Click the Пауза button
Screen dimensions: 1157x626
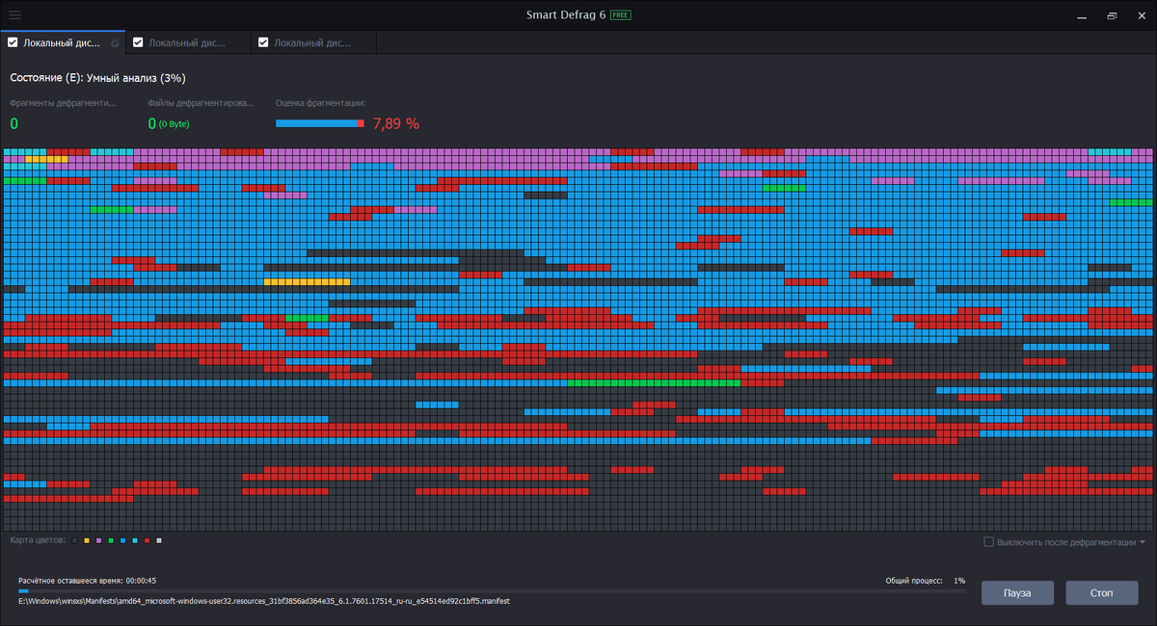pos(1017,592)
